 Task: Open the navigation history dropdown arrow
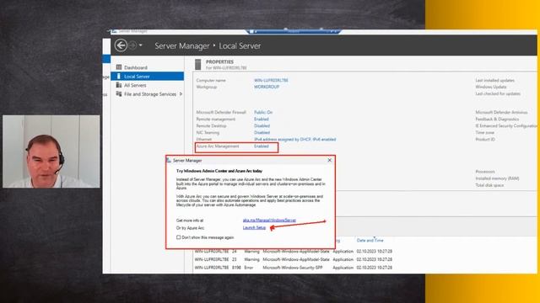pyautogui.click(x=141, y=45)
